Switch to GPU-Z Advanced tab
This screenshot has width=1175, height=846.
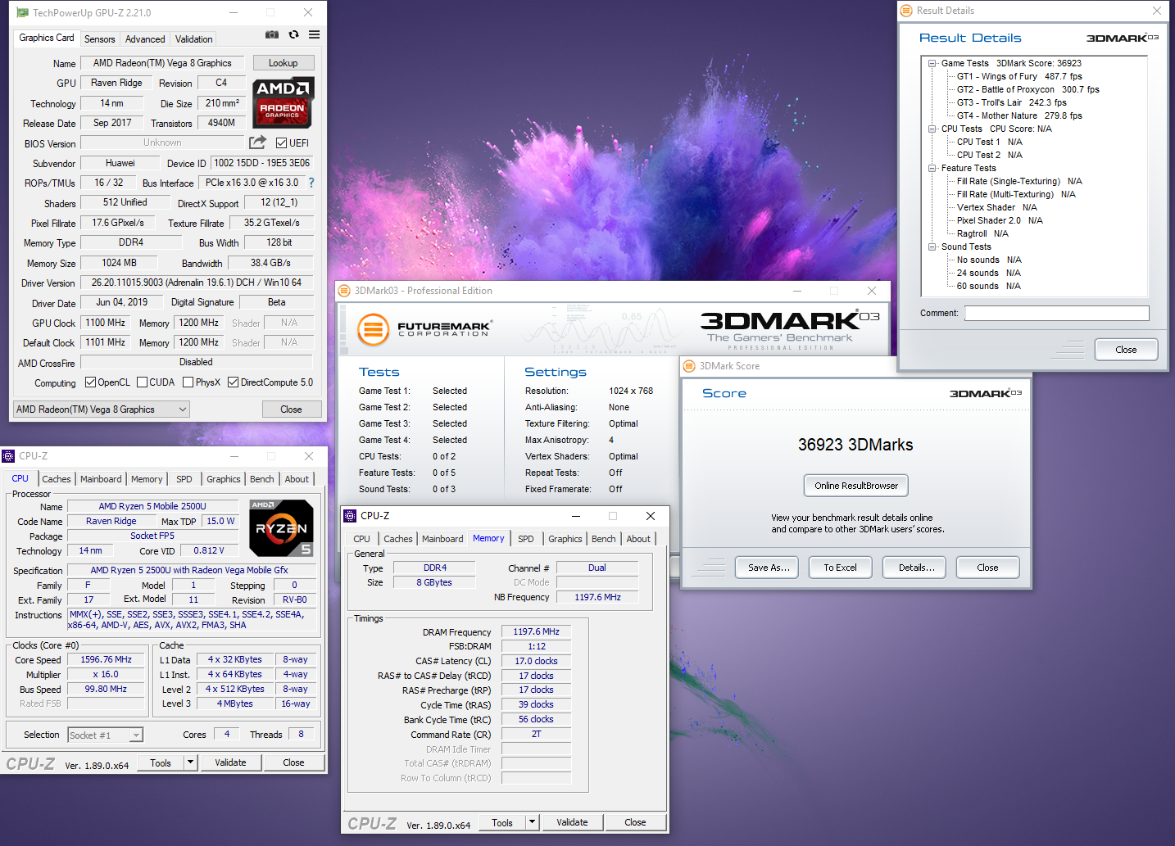point(145,39)
